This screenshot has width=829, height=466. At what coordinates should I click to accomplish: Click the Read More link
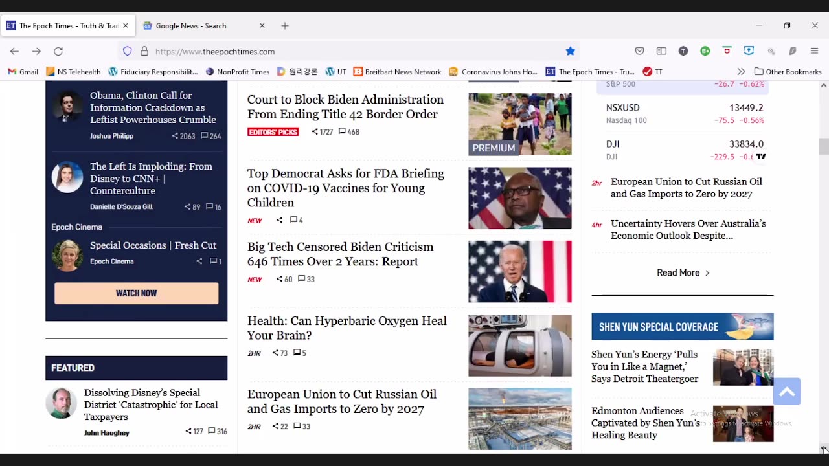(x=683, y=273)
